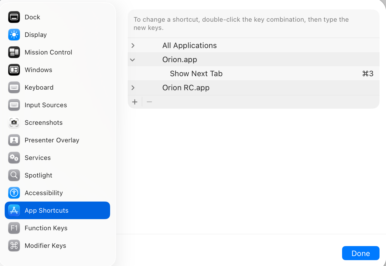Open Mission Control icon in sidebar
This screenshot has height=266, width=386.
[14, 52]
